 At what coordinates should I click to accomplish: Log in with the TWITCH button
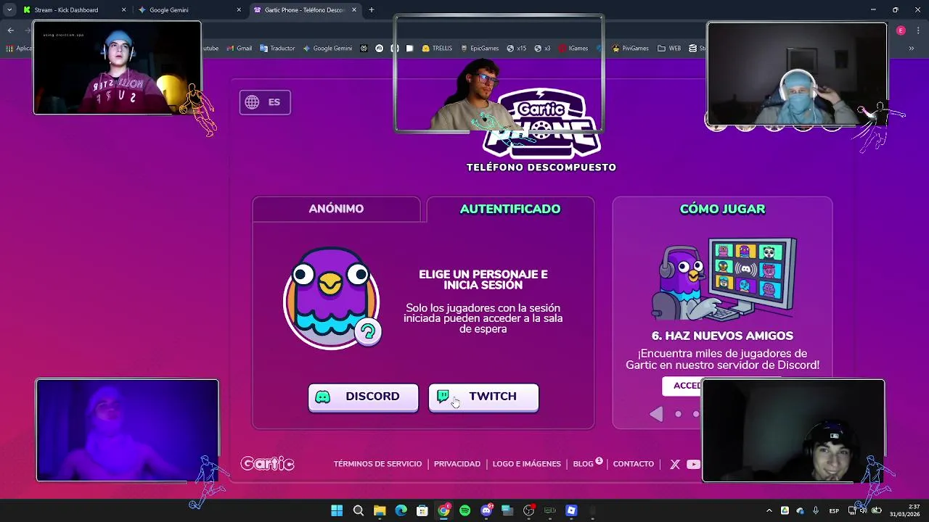coord(483,397)
